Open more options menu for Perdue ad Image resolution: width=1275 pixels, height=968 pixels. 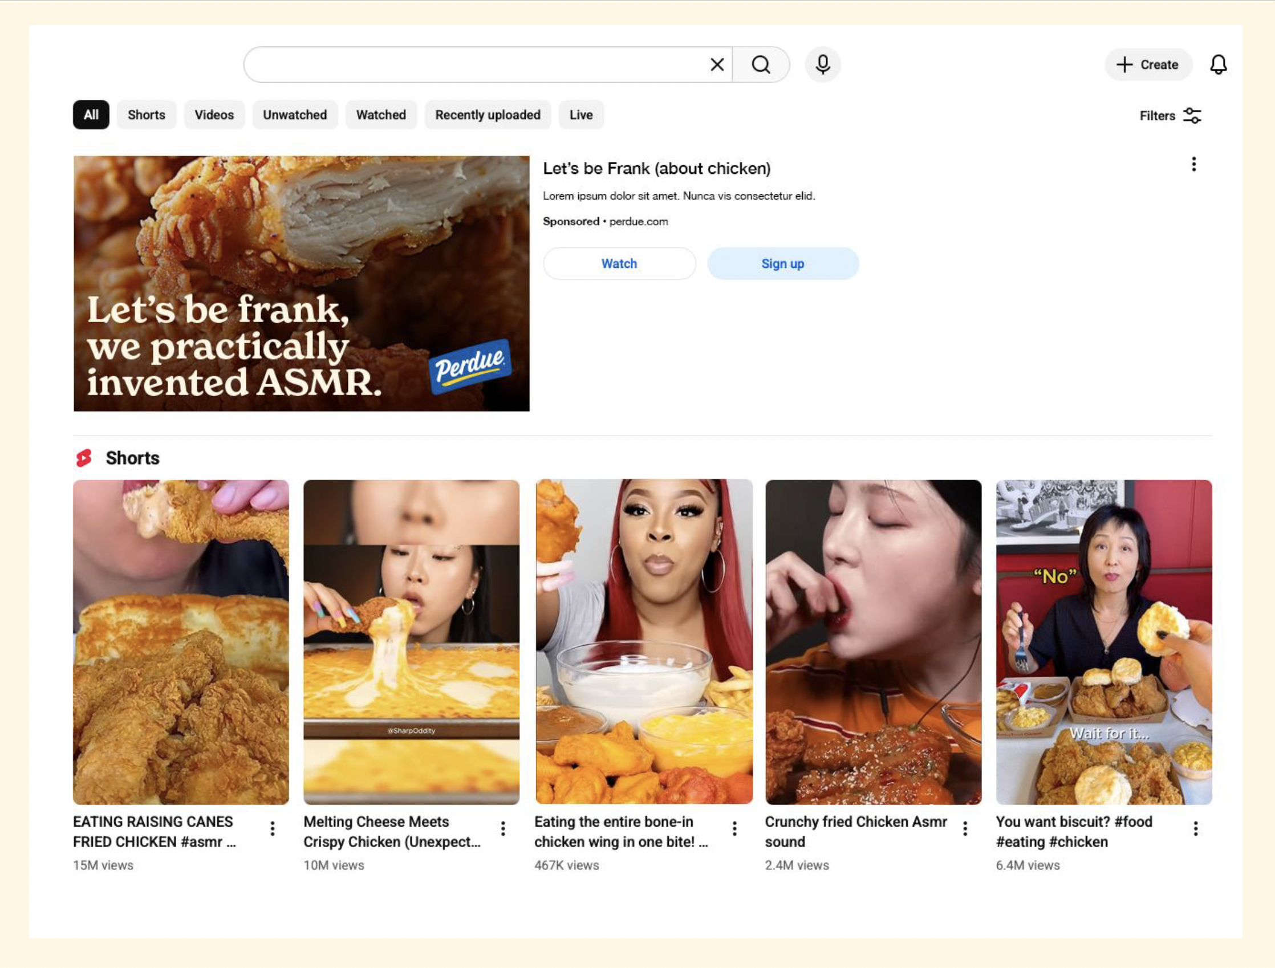click(x=1193, y=164)
